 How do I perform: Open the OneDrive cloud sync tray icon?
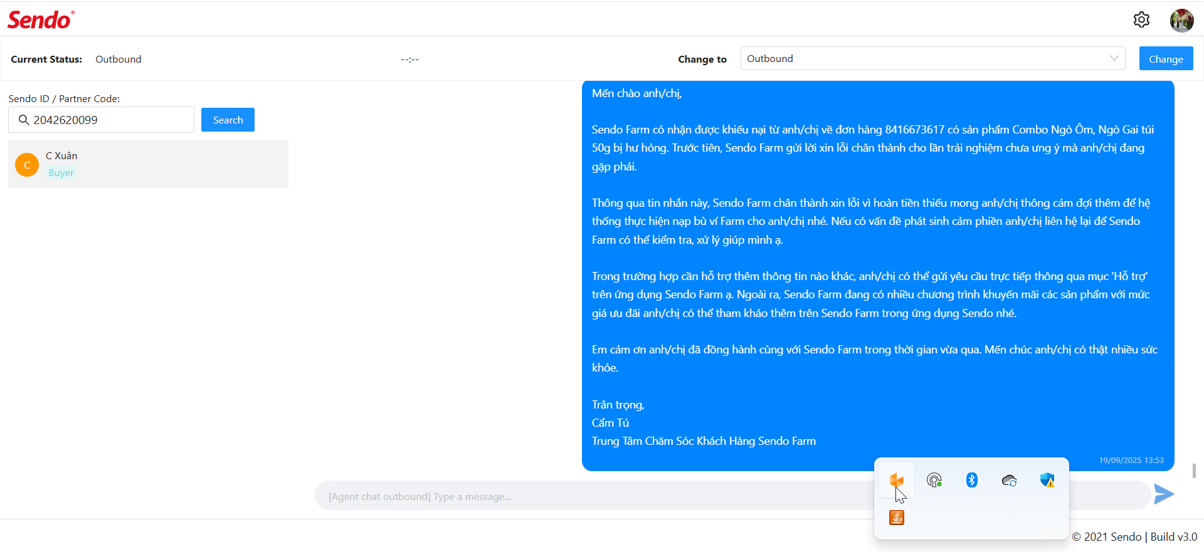(x=1010, y=481)
